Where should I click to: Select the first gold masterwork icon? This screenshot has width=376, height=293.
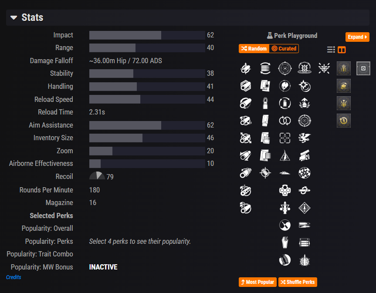(344, 68)
